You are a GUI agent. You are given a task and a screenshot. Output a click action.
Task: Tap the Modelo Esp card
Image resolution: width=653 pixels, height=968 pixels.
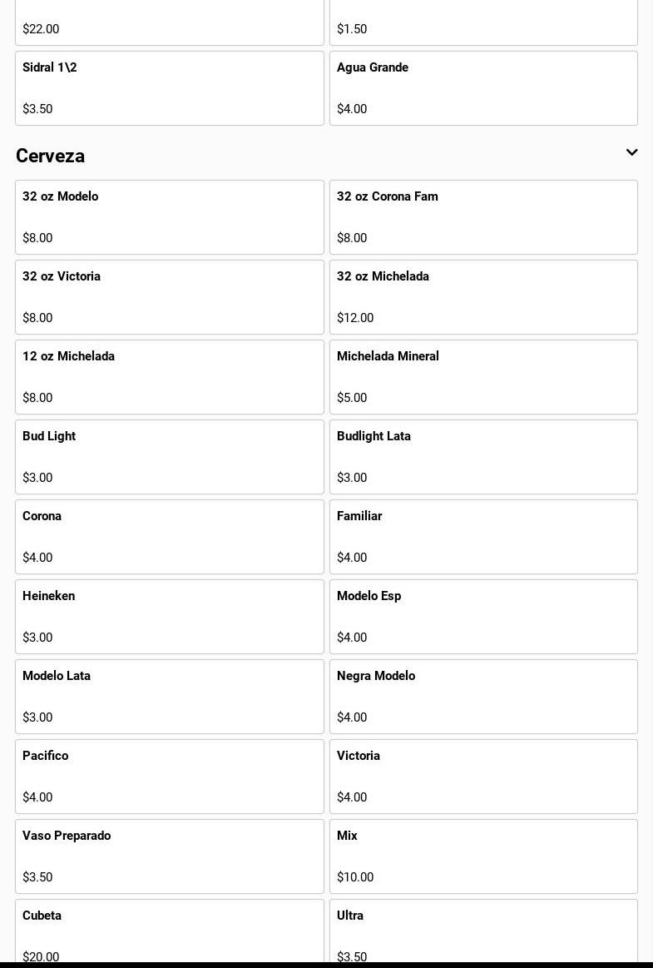click(x=483, y=617)
